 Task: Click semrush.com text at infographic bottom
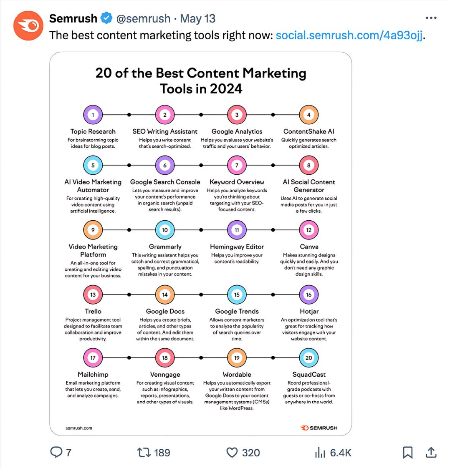click(78, 427)
